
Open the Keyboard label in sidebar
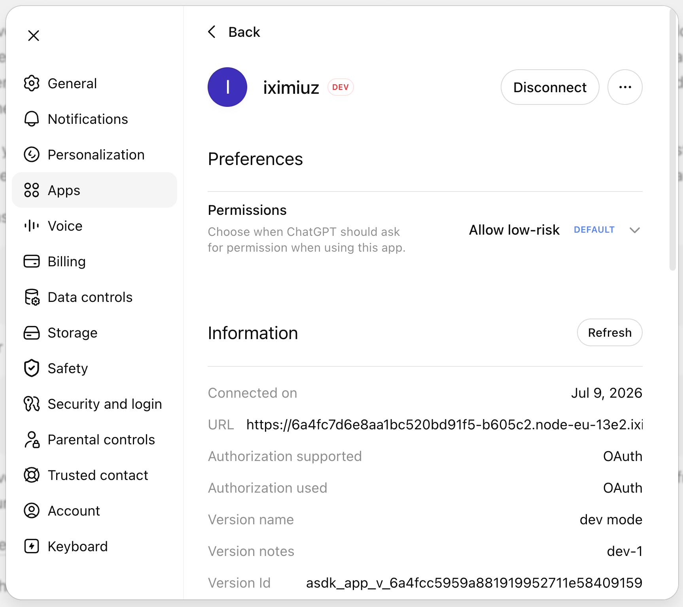pyautogui.click(x=78, y=546)
